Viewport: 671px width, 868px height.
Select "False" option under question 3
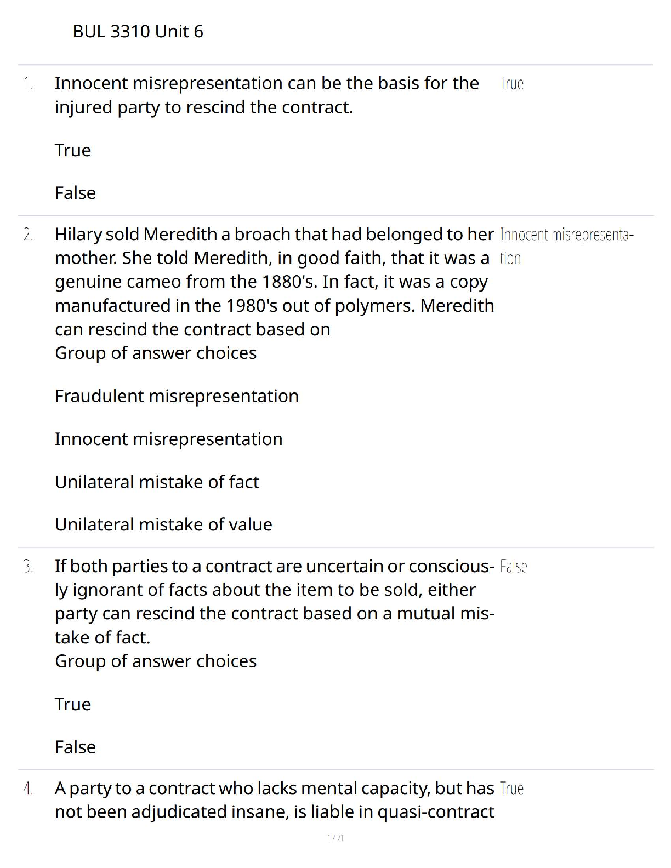(x=75, y=747)
